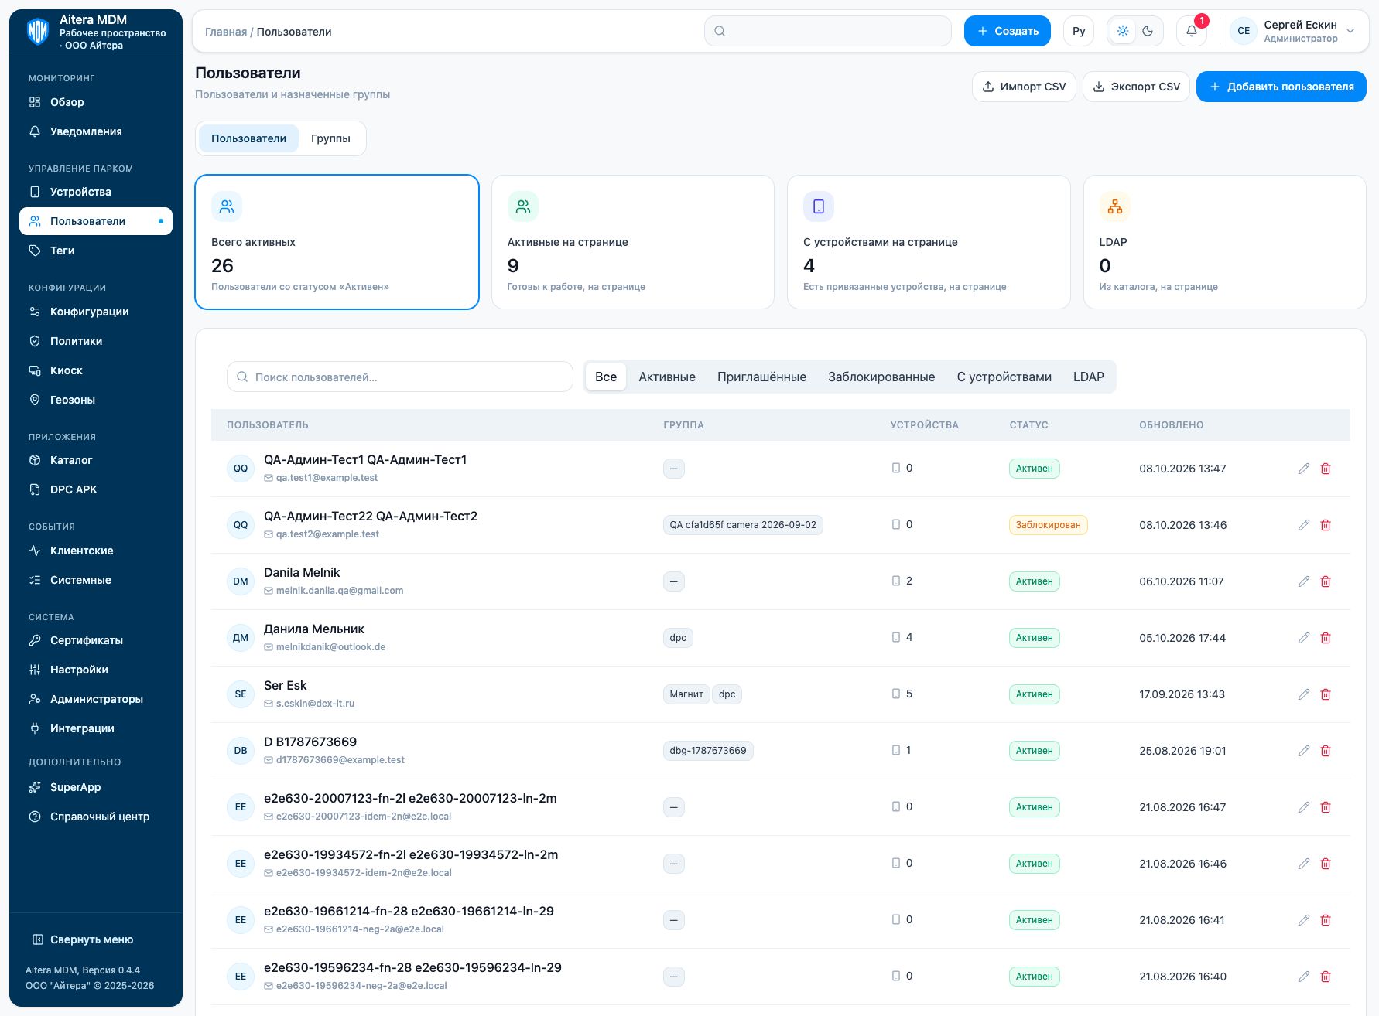This screenshot has width=1379, height=1016.
Task: Switch to the Группы tab
Action: coord(330,138)
